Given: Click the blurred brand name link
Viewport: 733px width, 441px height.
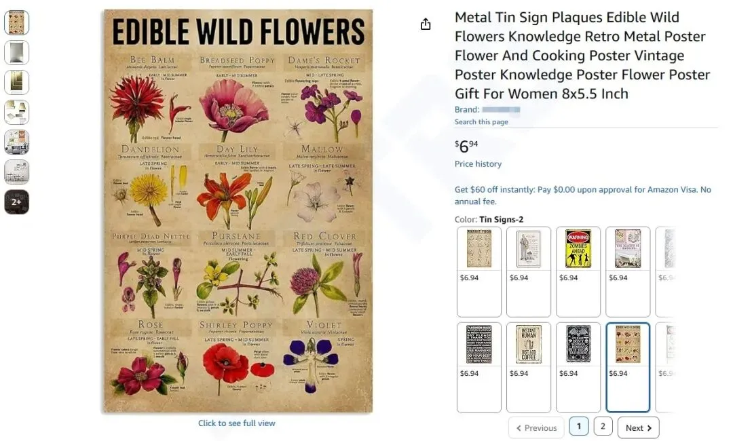Looking at the screenshot, I should coord(501,110).
